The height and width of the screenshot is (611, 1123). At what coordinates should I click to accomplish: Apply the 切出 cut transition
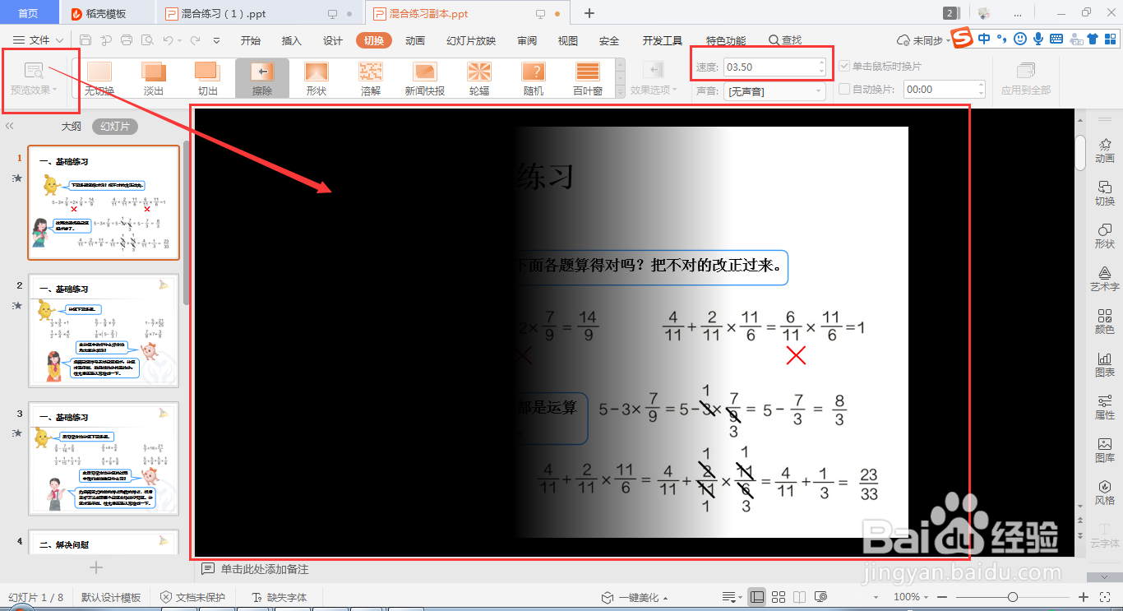208,78
